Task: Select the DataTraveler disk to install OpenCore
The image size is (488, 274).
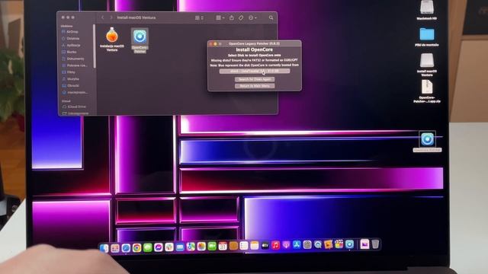Action: tap(254, 71)
